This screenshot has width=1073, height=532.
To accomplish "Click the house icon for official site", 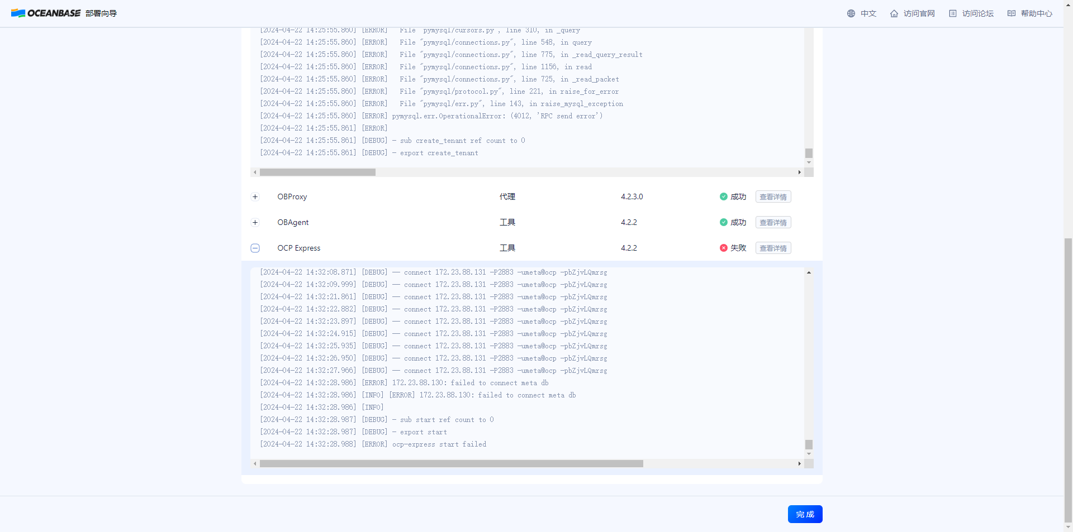I will (894, 13).
